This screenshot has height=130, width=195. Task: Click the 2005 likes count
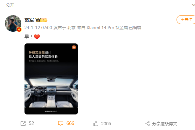(106, 124)
